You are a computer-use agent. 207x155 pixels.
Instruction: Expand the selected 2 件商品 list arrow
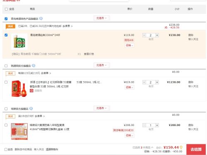coord(152,148)
